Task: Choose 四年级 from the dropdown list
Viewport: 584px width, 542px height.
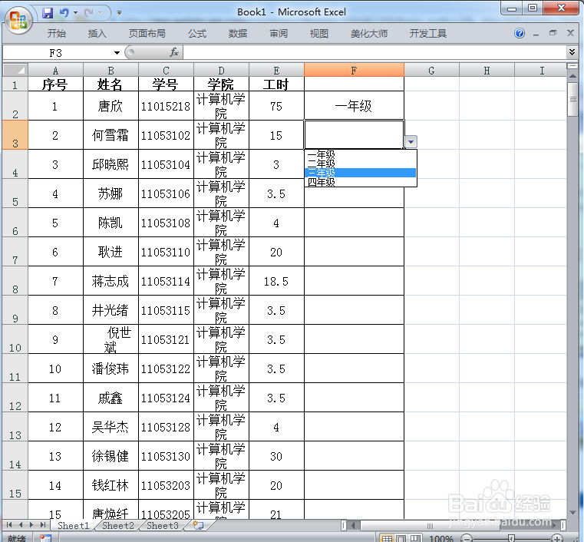Action: [360, 182]
